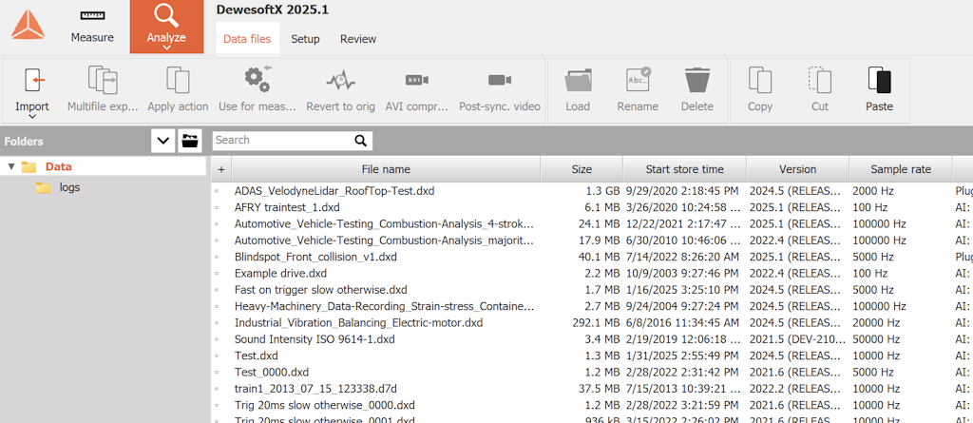Click the 1.3 GB size cell
The height and width of the screenshot is (423, 973).
point(603,191)
